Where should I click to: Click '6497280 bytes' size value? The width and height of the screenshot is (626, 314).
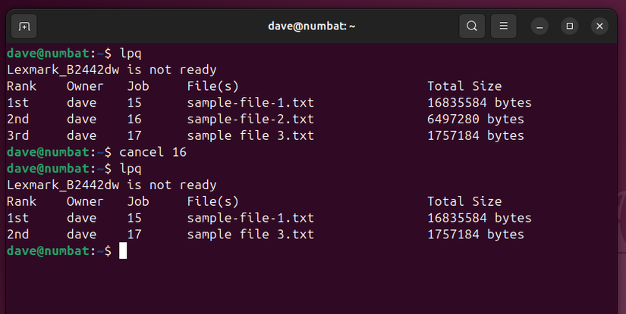475,119
